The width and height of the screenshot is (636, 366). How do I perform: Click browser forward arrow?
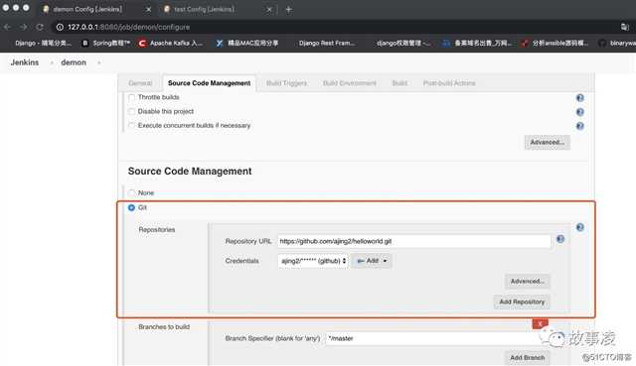pyautogui.click(x=23, y=27)
